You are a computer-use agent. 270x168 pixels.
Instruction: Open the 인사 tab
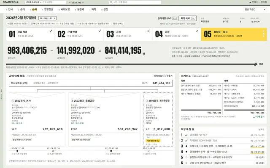click(9, 9)
